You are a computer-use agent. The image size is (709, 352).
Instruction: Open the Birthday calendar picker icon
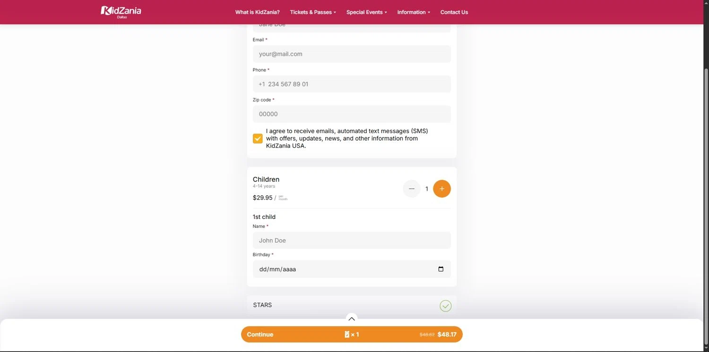click(441, 269)
